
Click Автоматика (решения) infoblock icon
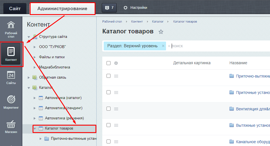(41, 118)
